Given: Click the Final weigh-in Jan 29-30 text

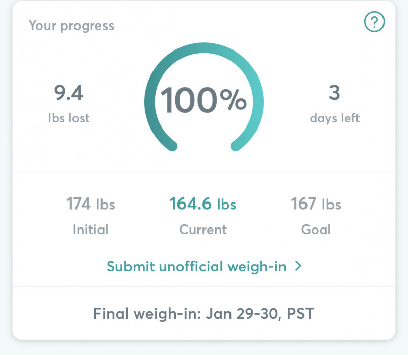Looking at the screenshot, I should (x=203, y=313).
